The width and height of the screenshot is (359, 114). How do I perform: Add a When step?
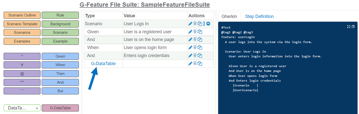(60, 65)
